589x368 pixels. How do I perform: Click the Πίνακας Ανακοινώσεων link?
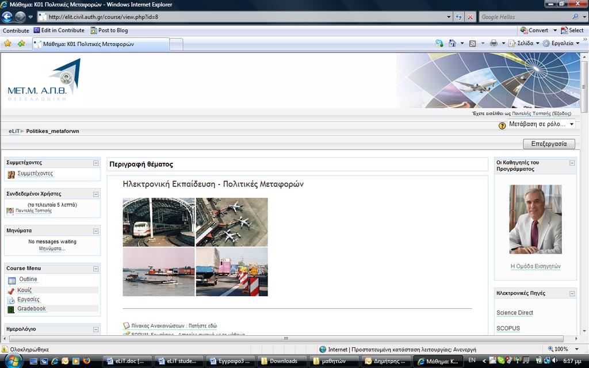pos(174,326)
